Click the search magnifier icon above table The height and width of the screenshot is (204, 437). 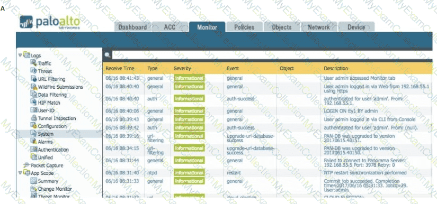pos(108,55)
